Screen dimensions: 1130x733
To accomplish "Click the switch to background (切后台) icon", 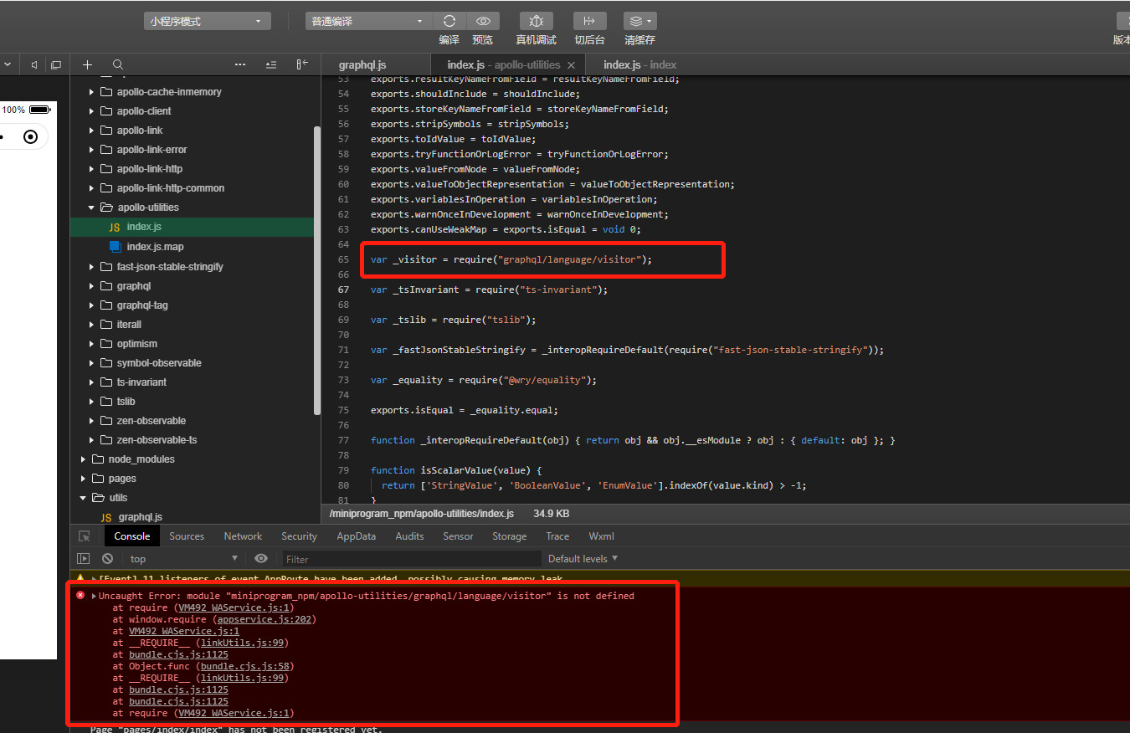I will [x=589, y=21].
